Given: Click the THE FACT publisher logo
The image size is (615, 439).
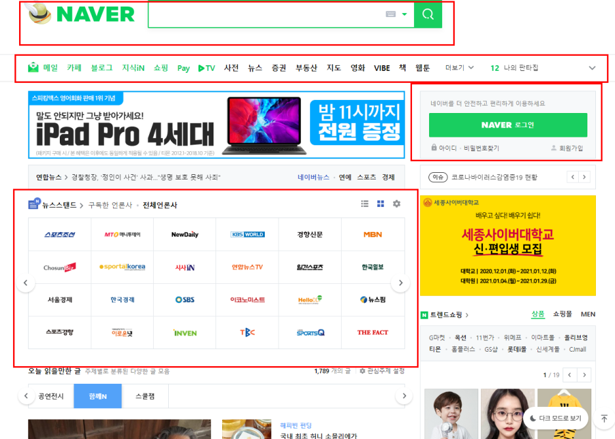Looking at the screenshot, I should (373, 333).
